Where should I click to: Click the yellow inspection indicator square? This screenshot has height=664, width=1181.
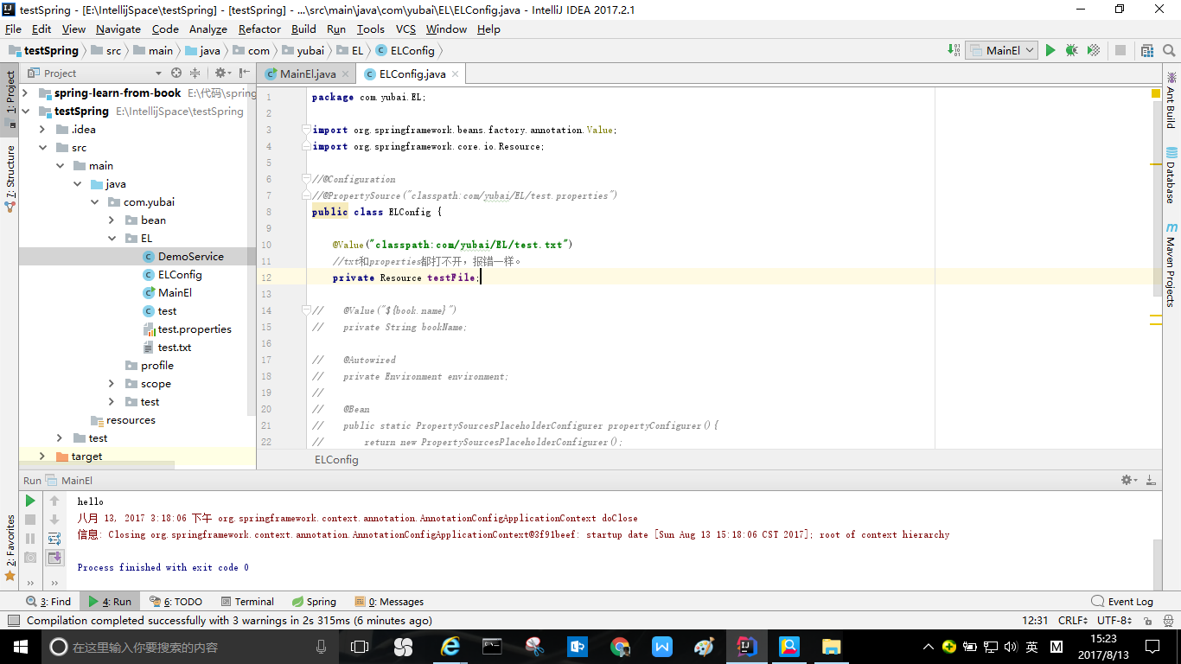click(1155, 93)
